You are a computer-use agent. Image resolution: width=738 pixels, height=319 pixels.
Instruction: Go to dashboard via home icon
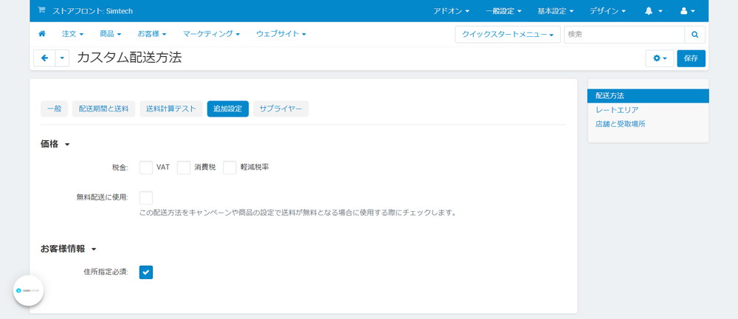tap(42, 34)
